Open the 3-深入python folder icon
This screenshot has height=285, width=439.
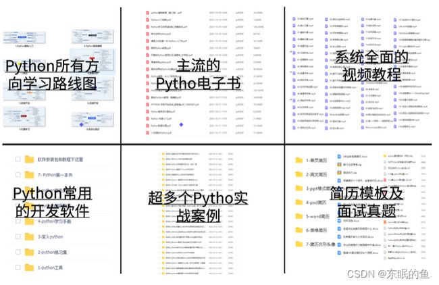point(29,236)
